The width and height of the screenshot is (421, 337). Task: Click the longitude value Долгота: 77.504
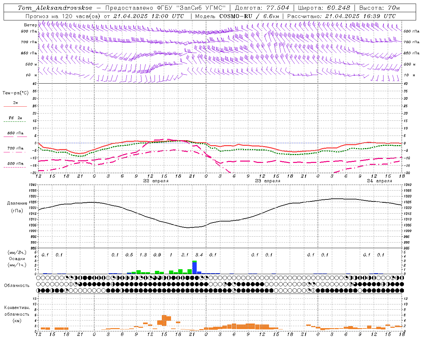point(262,8)
